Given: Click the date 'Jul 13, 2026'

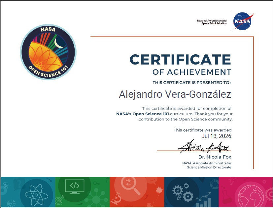Looking at the screenshot, I should coord(216,136).
